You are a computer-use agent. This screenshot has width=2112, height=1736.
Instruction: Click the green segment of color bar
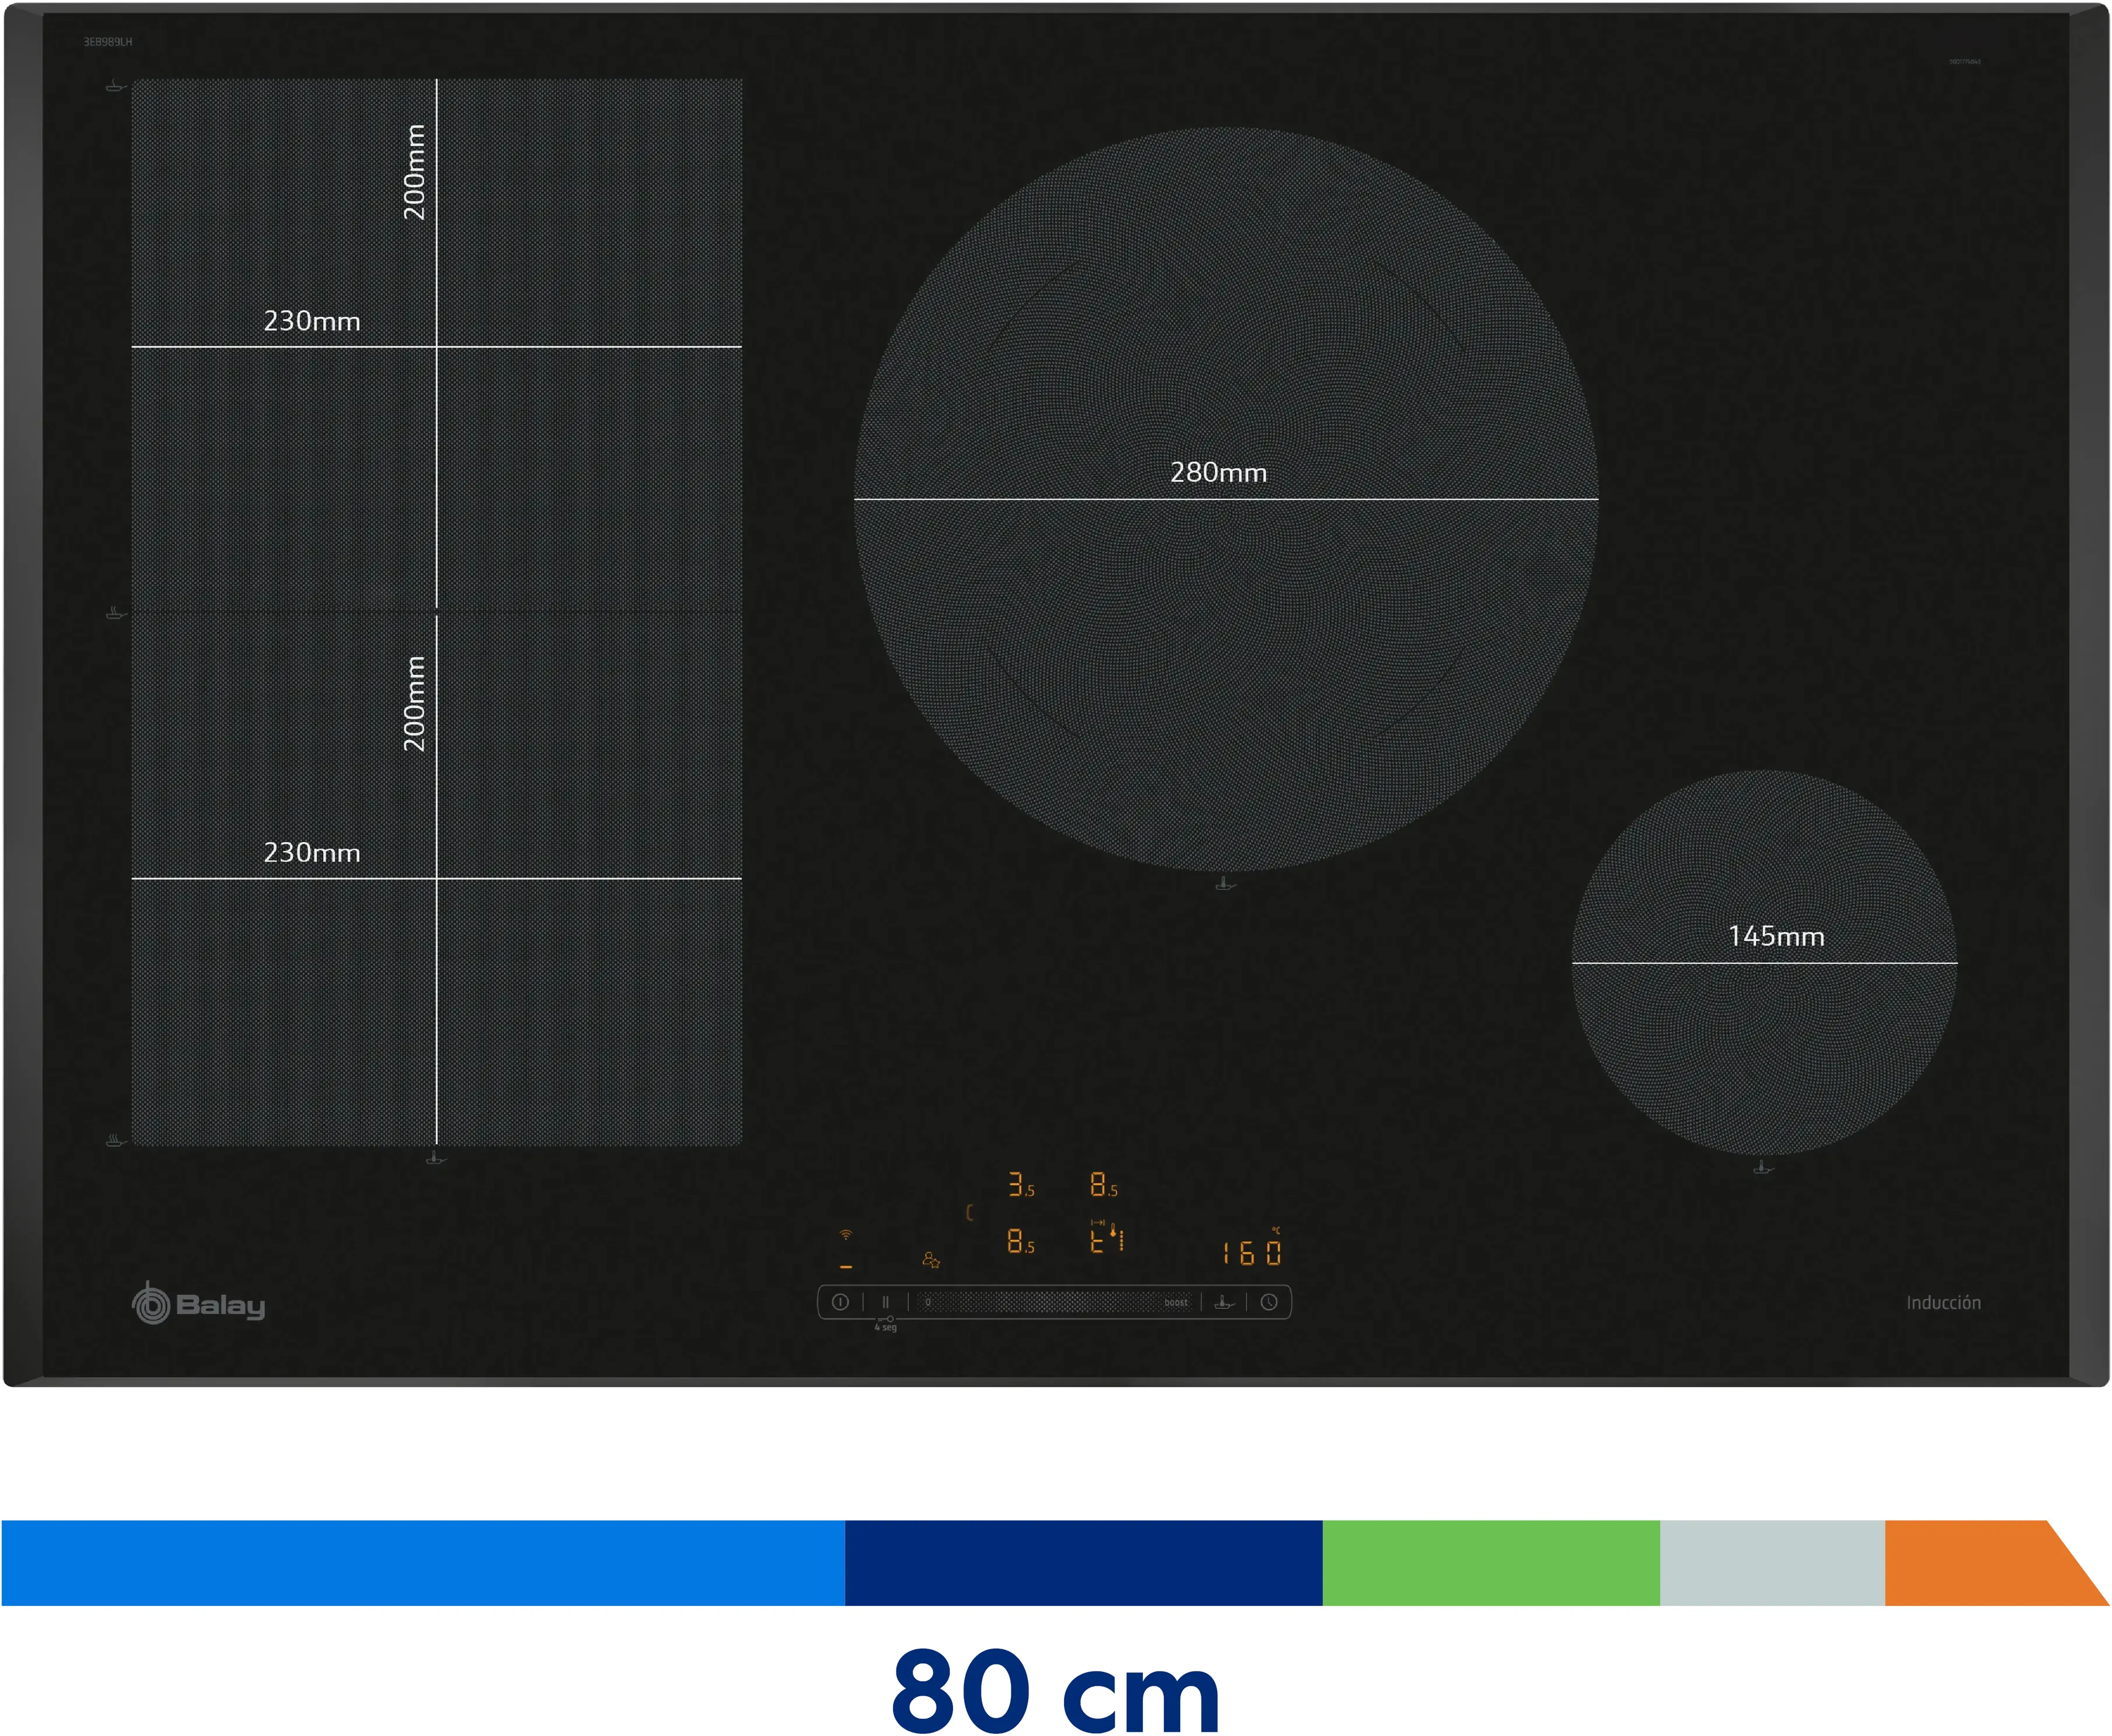coord(1491,1563)
